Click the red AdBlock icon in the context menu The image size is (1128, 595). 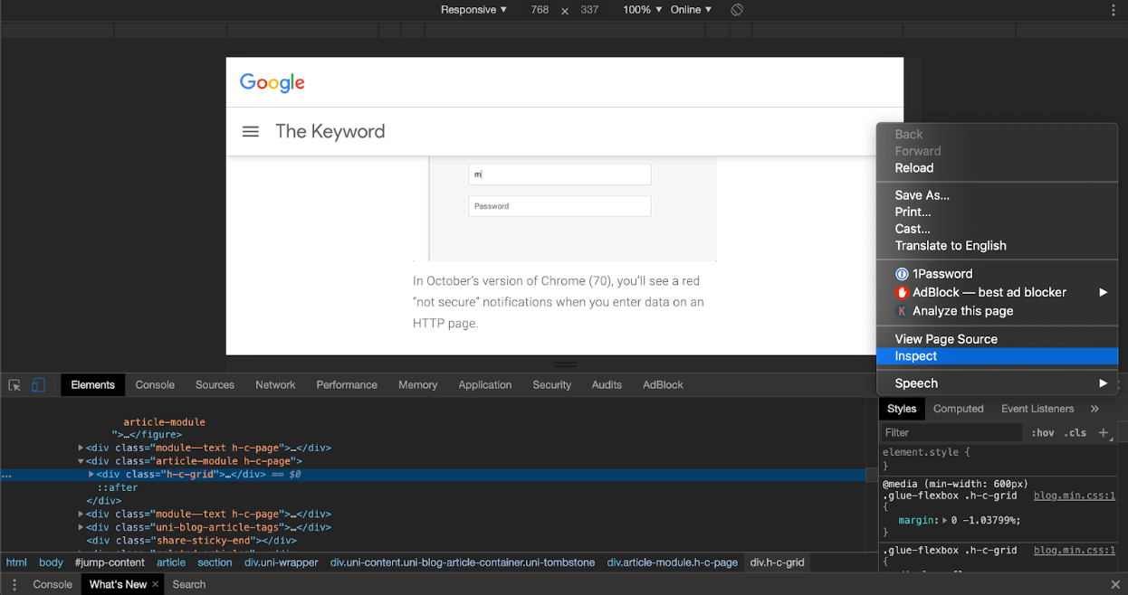(x=902, y=292)
